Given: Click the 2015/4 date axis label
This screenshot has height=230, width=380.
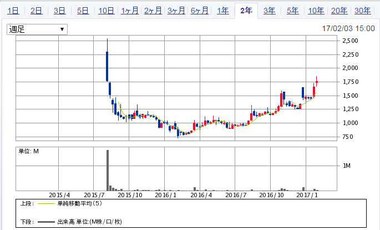Looking at the screenshot, I should tap(59, 195).
